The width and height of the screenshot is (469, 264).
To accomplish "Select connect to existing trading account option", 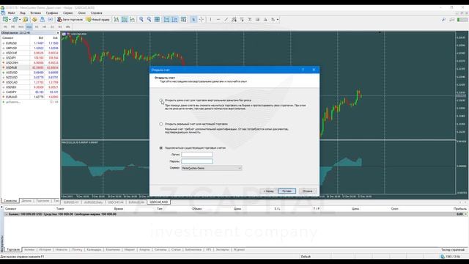I will pyautogui.click(x=161, y=148).
